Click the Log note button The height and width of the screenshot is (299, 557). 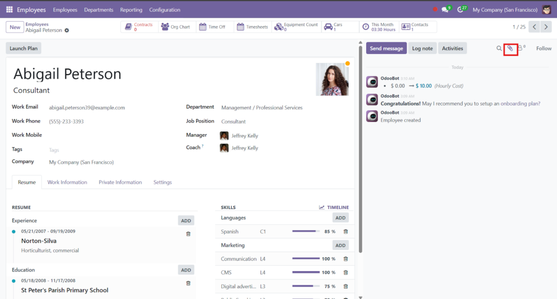[422, 48]
